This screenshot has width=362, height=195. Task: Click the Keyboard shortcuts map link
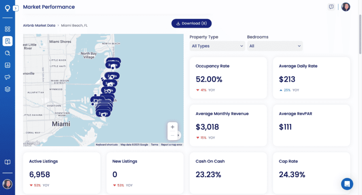[107, 145]
